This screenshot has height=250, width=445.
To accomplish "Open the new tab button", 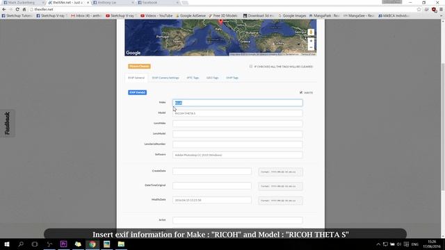I will (185, 3).
